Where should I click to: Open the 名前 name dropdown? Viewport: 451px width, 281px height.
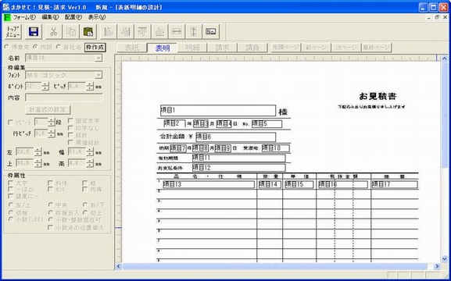coord(98,58)
